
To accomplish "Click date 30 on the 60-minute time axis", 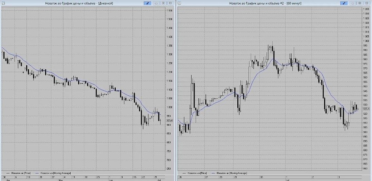I will click(x=261, y=177).
